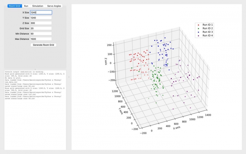The width and height of the screenshot is (246, 154).
Task: Focus the Grid Size field
Action: (x=41, y=28)
